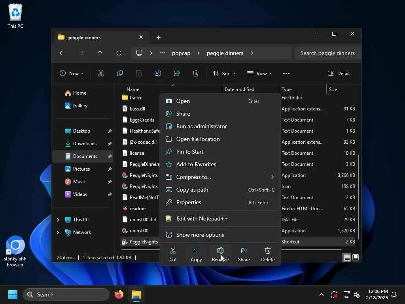
Task: Click the taskbar Search box
Action: [x=66, y=294]
